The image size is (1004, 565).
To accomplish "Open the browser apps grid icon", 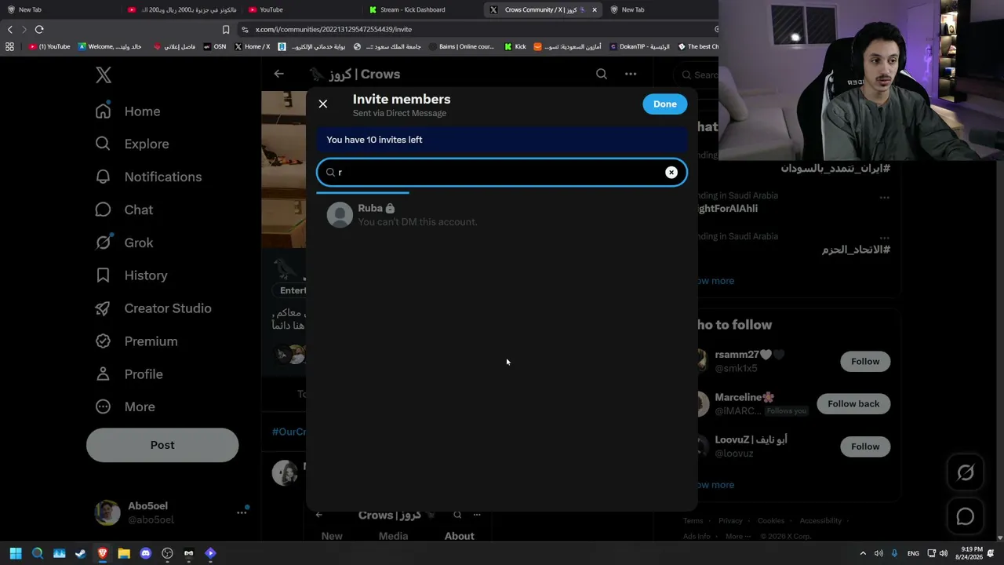I will (9, 46).
